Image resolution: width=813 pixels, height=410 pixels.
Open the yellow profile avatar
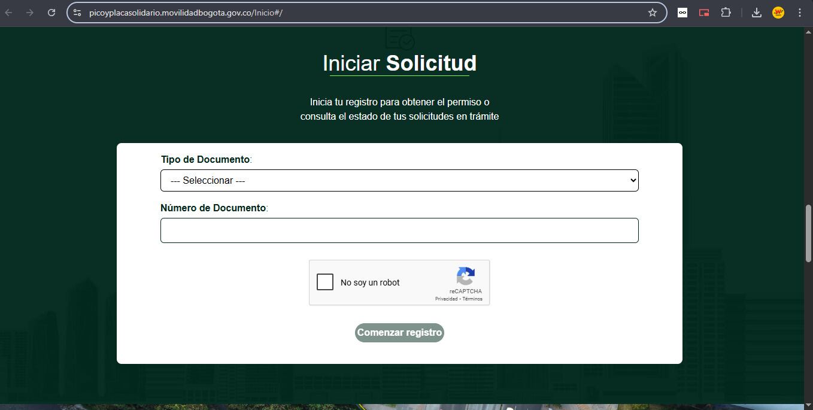point(778,13)
